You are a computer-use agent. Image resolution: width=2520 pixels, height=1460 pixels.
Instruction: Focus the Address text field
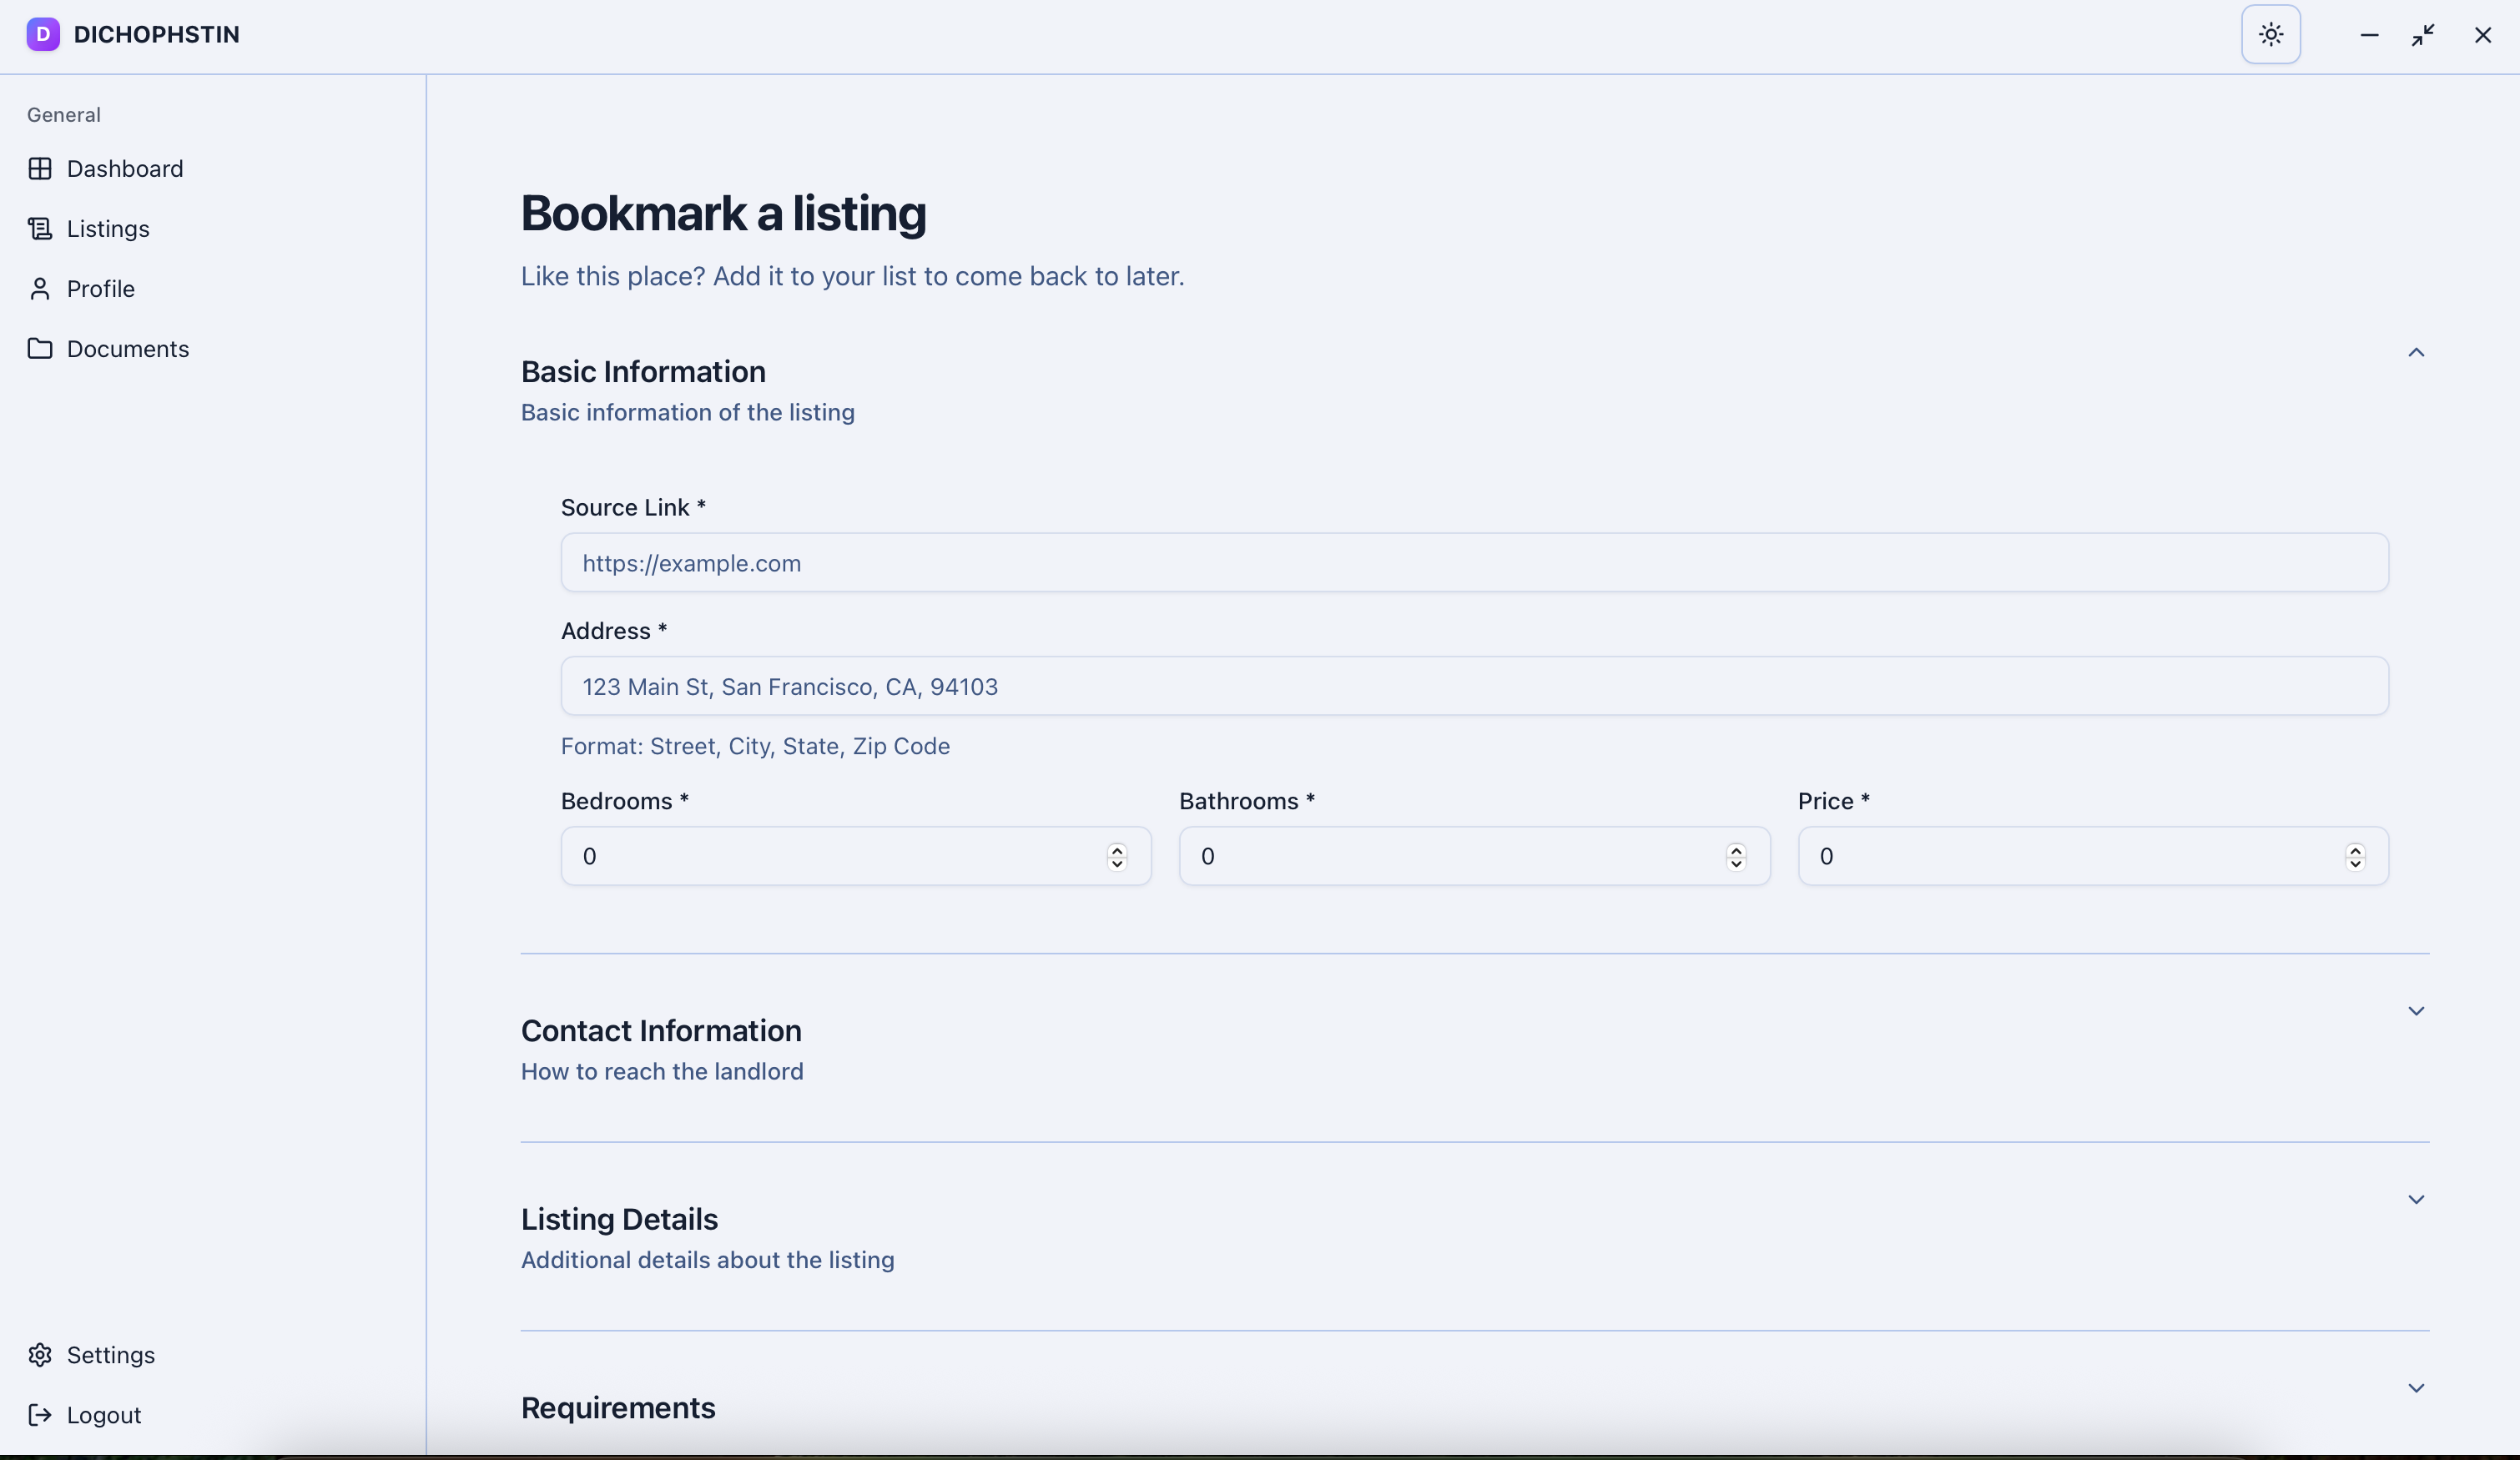pyautogui.click(x=1474, y=687)
